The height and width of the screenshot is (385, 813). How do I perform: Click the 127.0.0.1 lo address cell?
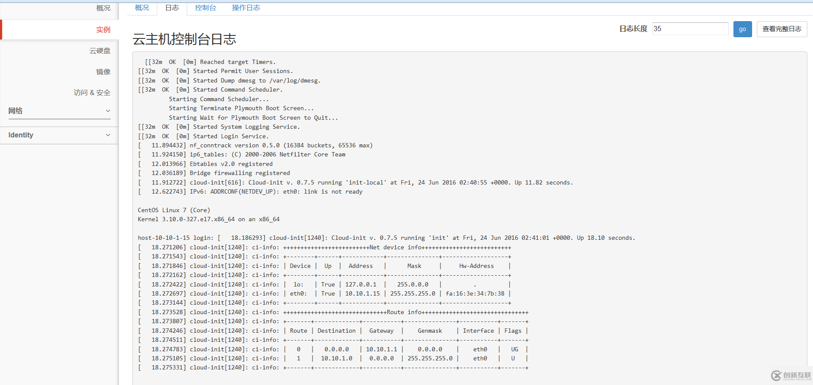360,285
